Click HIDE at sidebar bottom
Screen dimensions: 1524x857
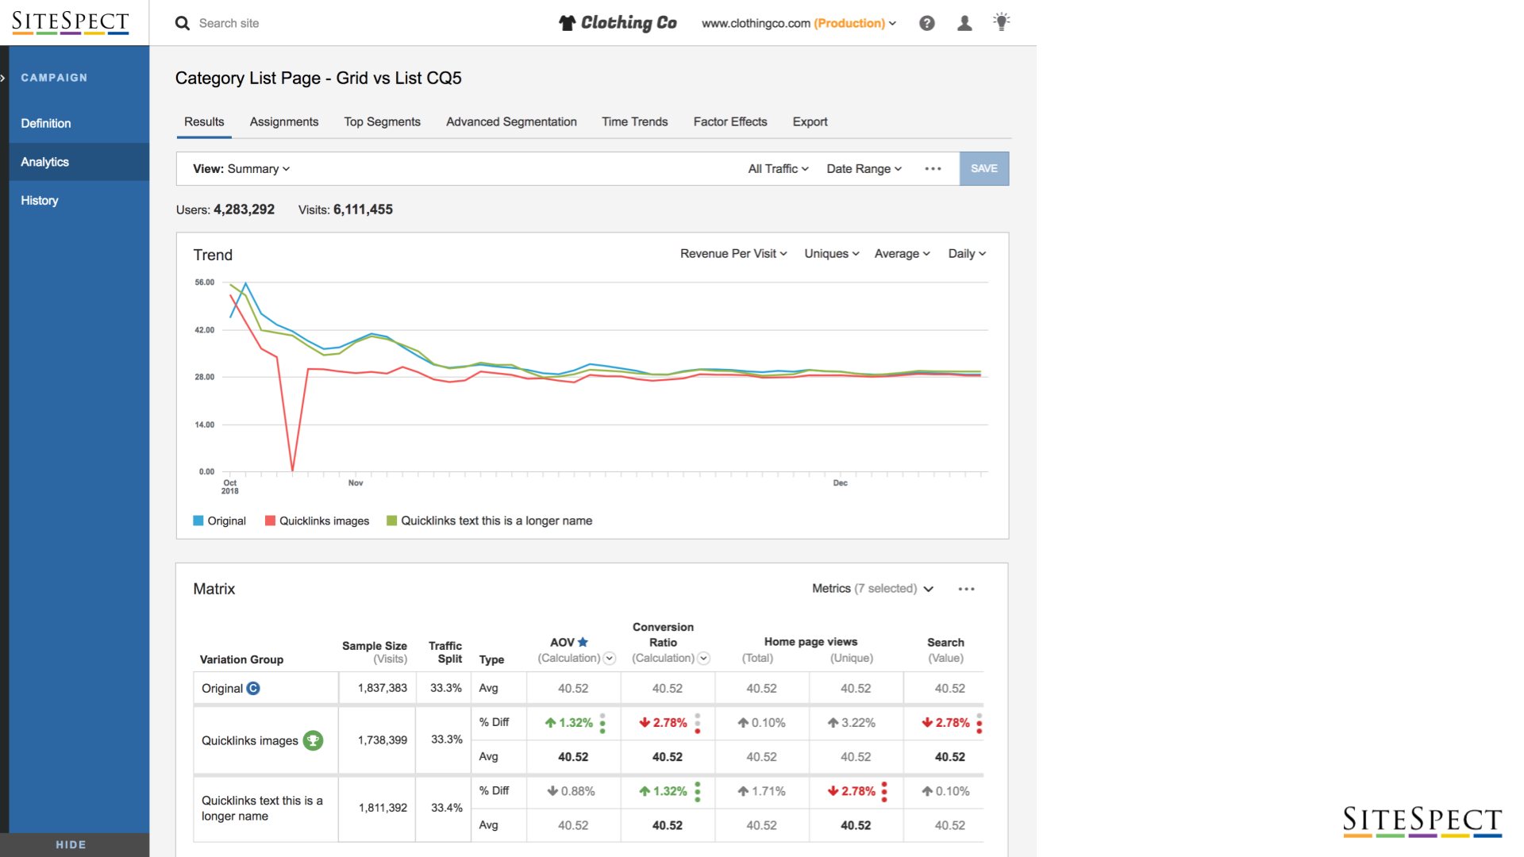tap(71, 845)
